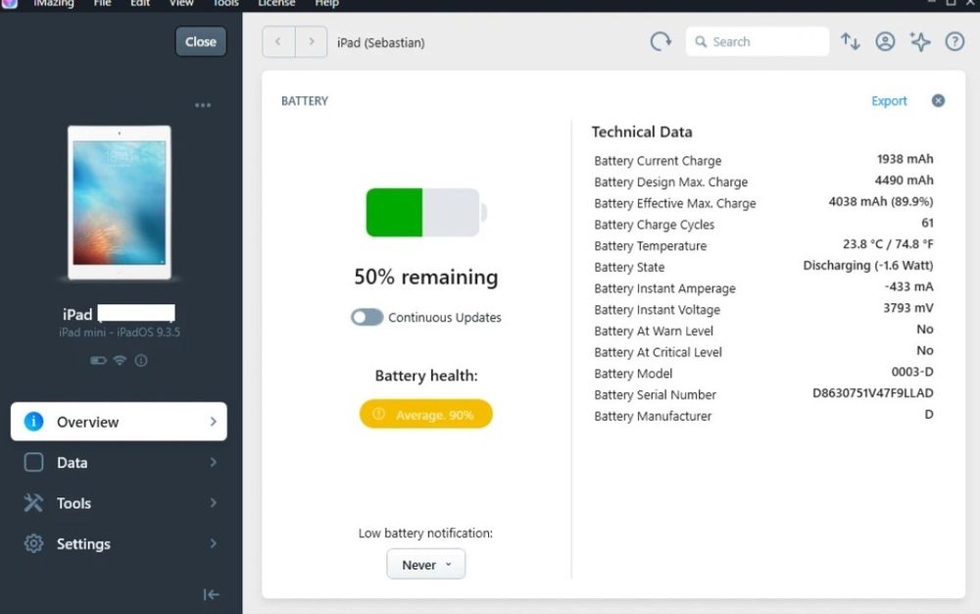Open the License menu
This screenshot has width=980, height=614.
tap(276, 3)
